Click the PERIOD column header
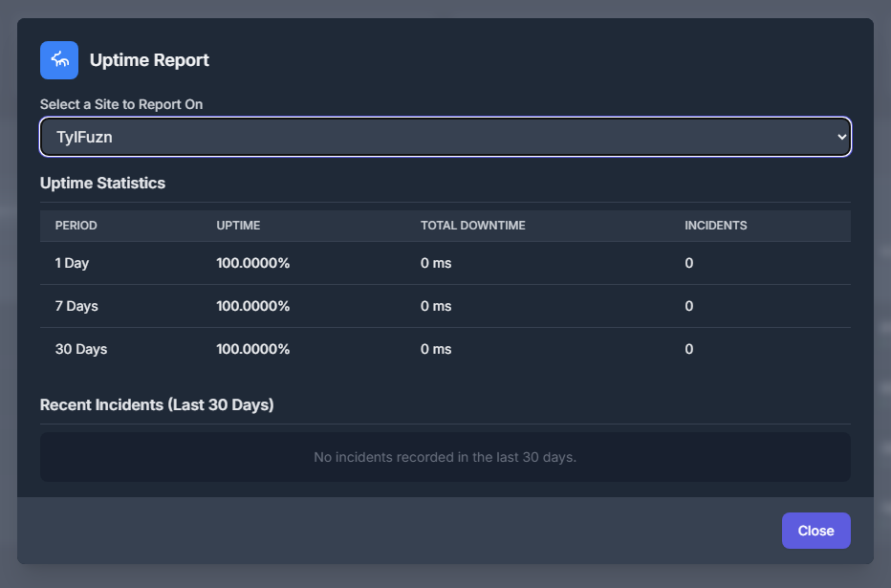This screenshot has height=588, width=891. [76, 225]
